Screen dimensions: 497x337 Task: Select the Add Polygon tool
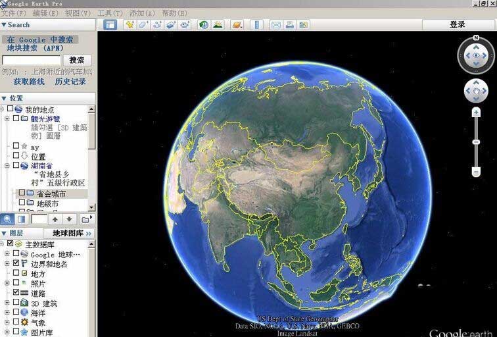(143, 25)
